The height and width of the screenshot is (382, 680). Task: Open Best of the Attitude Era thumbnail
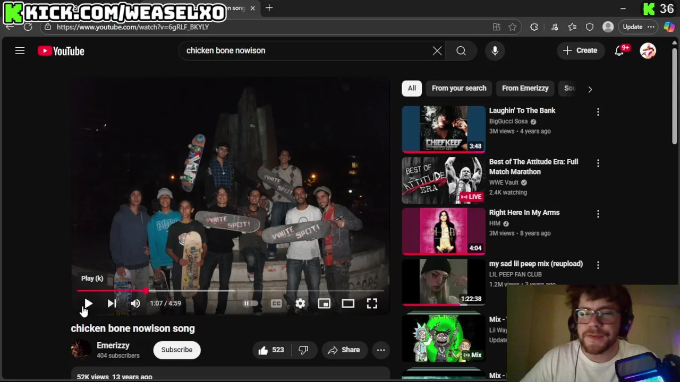coord(444,180)
